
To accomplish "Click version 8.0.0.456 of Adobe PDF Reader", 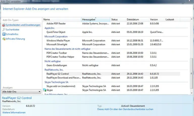I will tap(154, 23).
